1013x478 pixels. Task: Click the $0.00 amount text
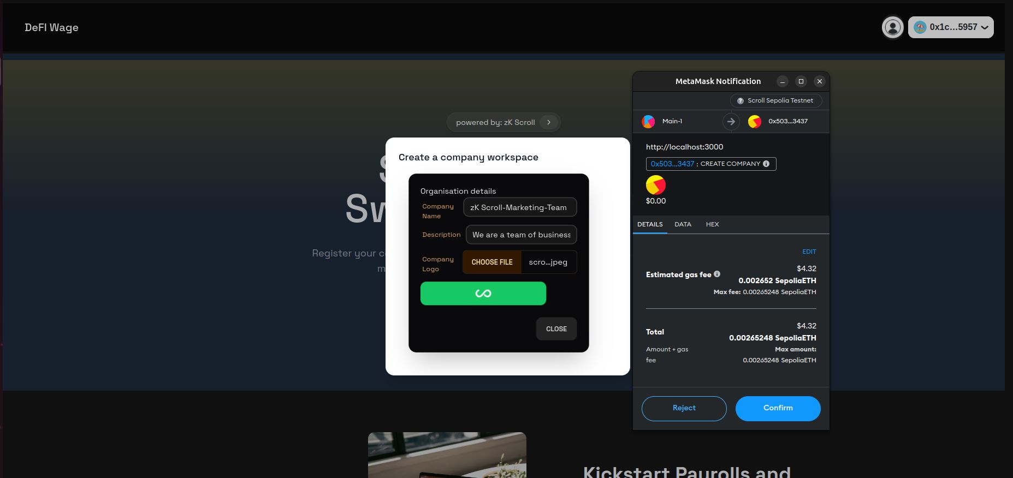[x=656, y=201]
